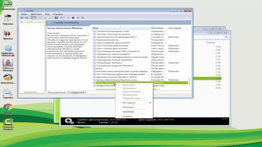
Task: Open the Справка menu in the menu bar
Action: point(58,14)
